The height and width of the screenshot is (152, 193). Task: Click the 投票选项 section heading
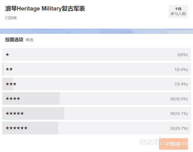coord(14,40)
